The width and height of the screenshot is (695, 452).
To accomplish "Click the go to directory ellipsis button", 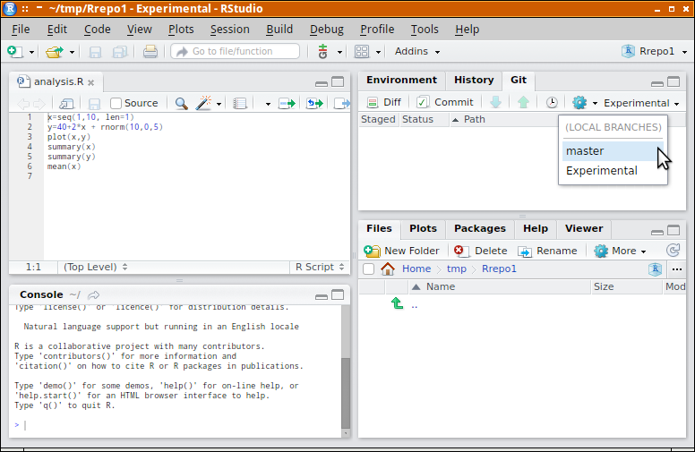I will (x=676, y=269).
